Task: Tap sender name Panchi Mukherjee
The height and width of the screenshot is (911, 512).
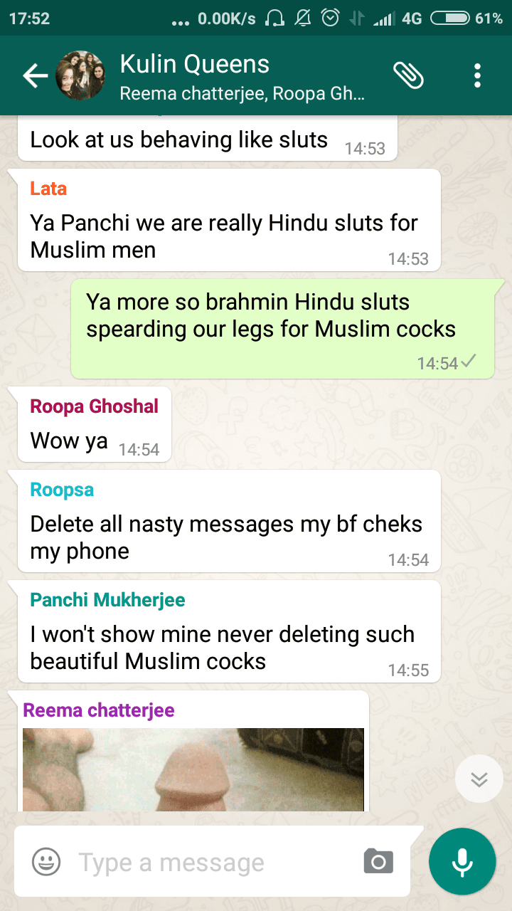Action: point(107,600)
